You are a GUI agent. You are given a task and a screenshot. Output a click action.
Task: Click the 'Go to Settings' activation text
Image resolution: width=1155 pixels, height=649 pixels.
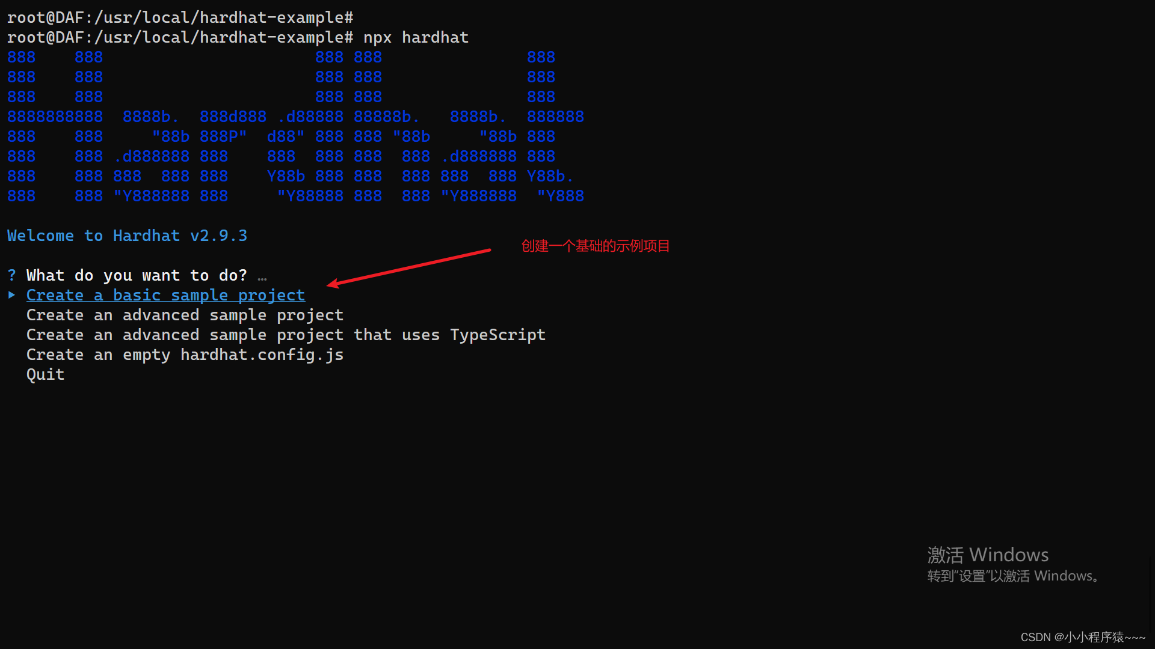1014,576
